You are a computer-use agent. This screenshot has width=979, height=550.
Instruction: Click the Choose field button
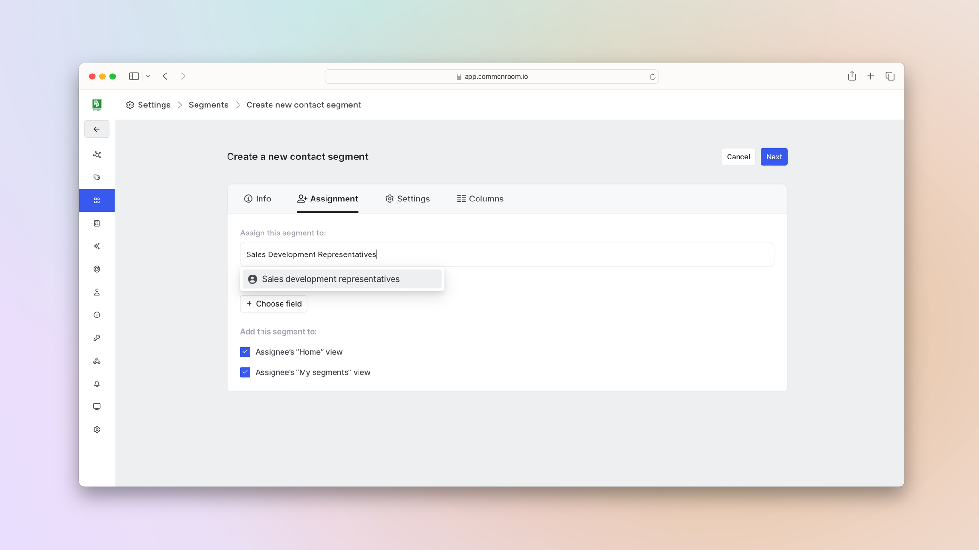[273, 304]
